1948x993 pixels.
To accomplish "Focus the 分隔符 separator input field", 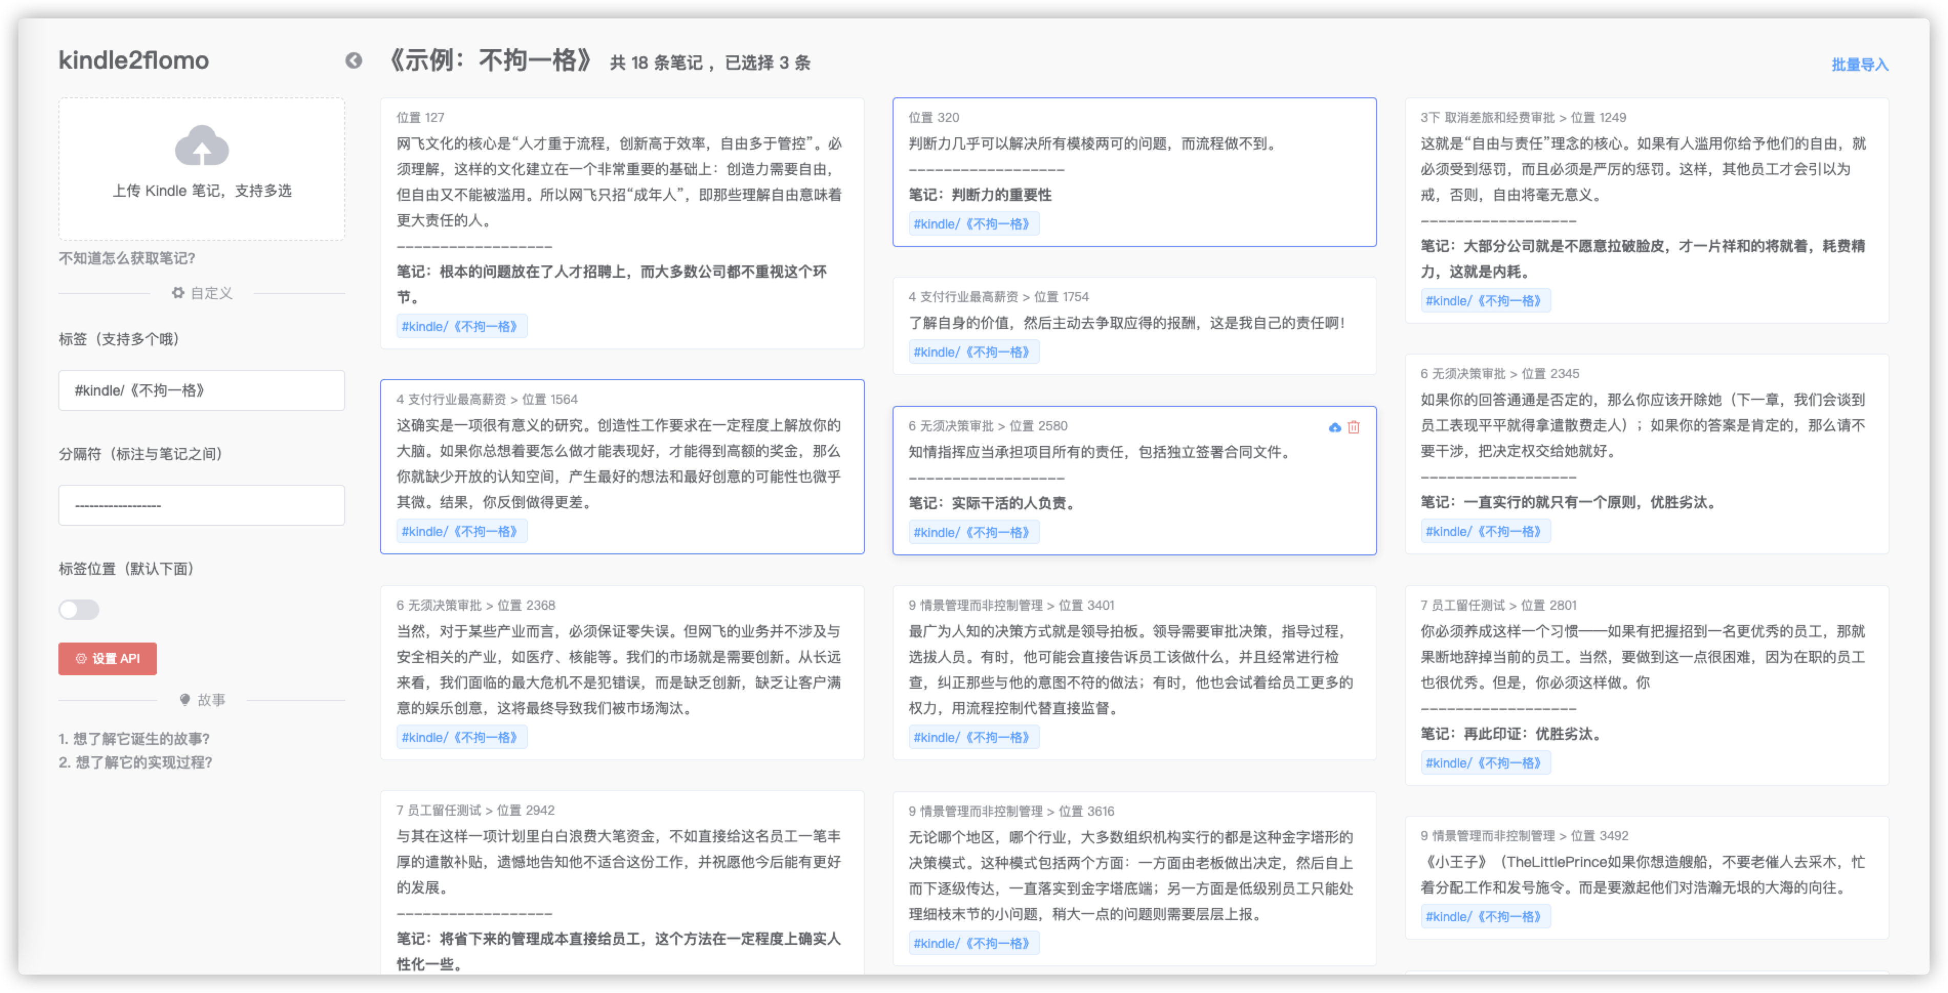I will (x=201, y=505).
